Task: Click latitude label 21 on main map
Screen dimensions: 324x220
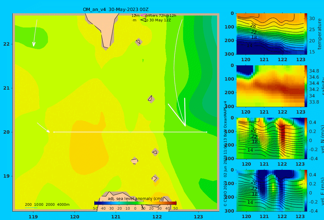Action: 6,88
